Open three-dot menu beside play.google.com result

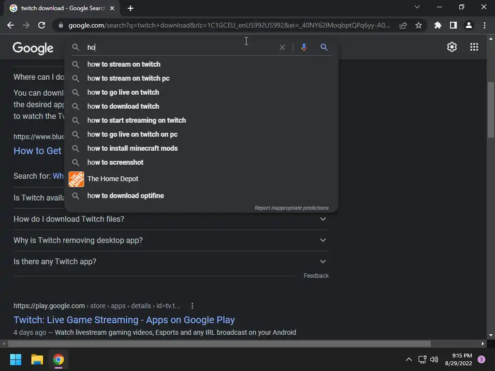click(x=192, y=306)
